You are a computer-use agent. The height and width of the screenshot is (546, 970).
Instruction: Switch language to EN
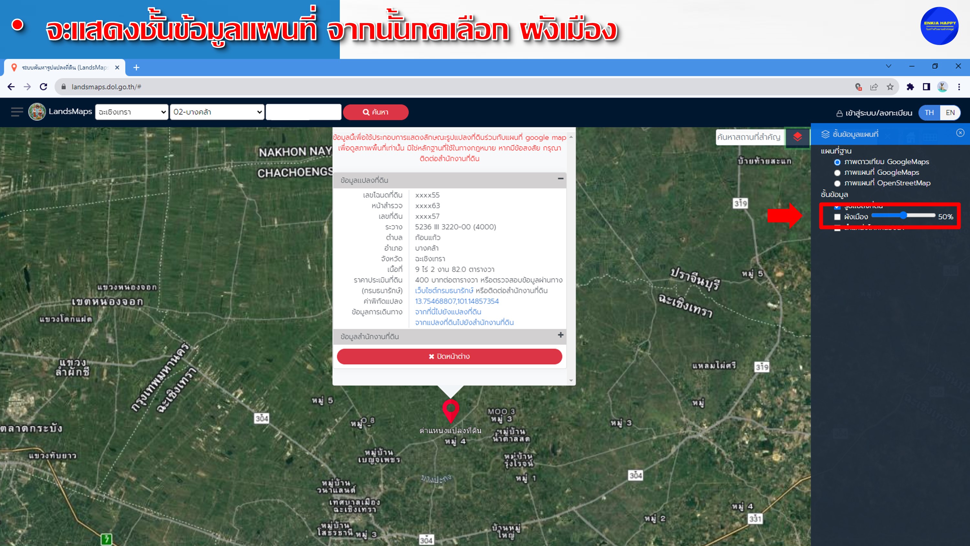[950, 113]
